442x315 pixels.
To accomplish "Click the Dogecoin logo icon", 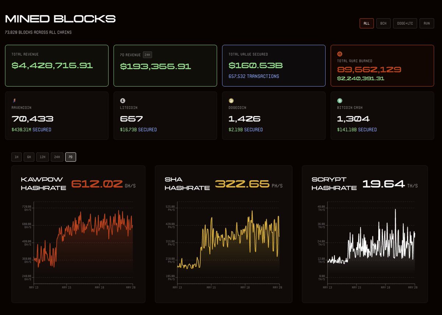I will (x=231, y=101).
